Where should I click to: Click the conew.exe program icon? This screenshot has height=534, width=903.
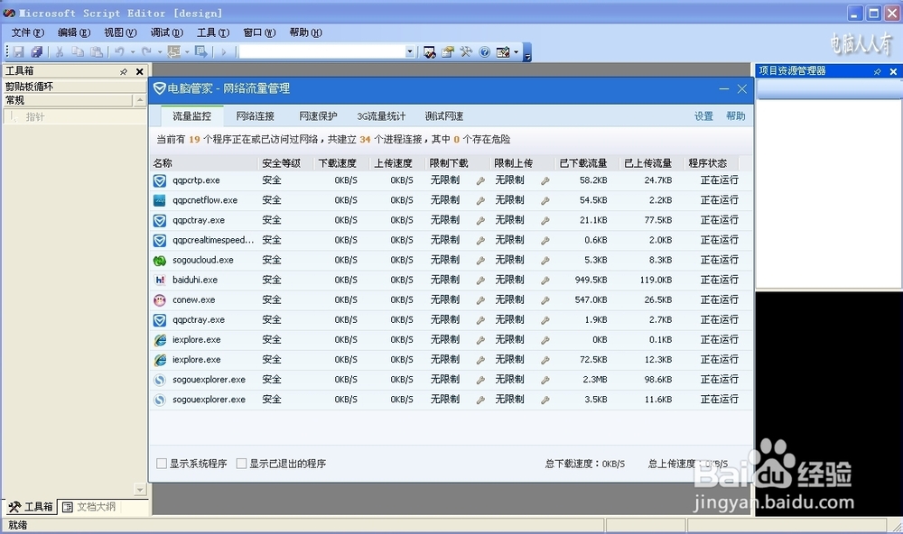pyautogui.click(x=160, y=299)
